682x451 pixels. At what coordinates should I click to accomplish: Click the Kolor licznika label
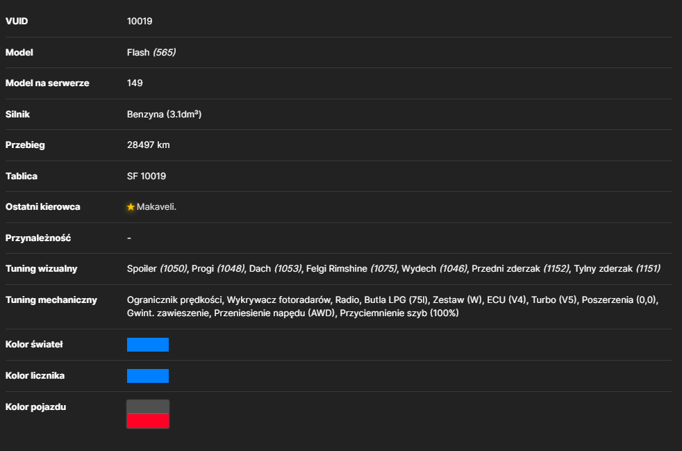(x=35, y=376)
